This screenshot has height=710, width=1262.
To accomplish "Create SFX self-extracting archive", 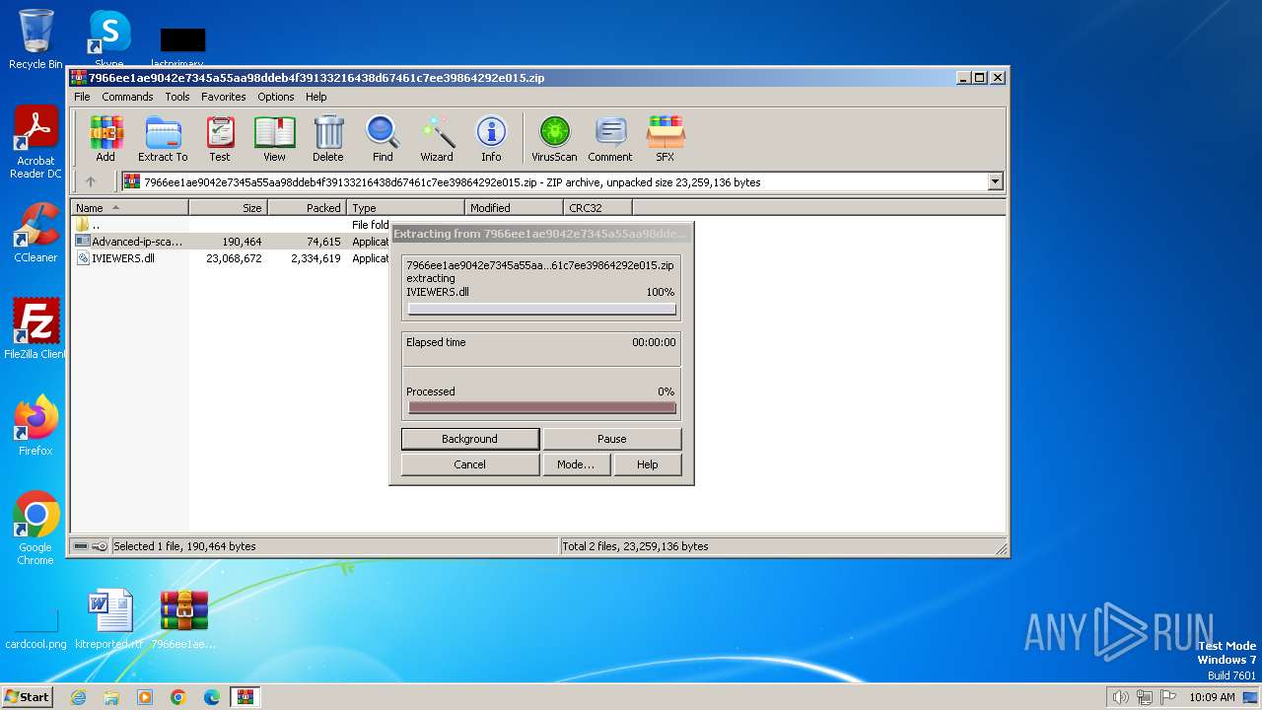I will coord(666,138).
